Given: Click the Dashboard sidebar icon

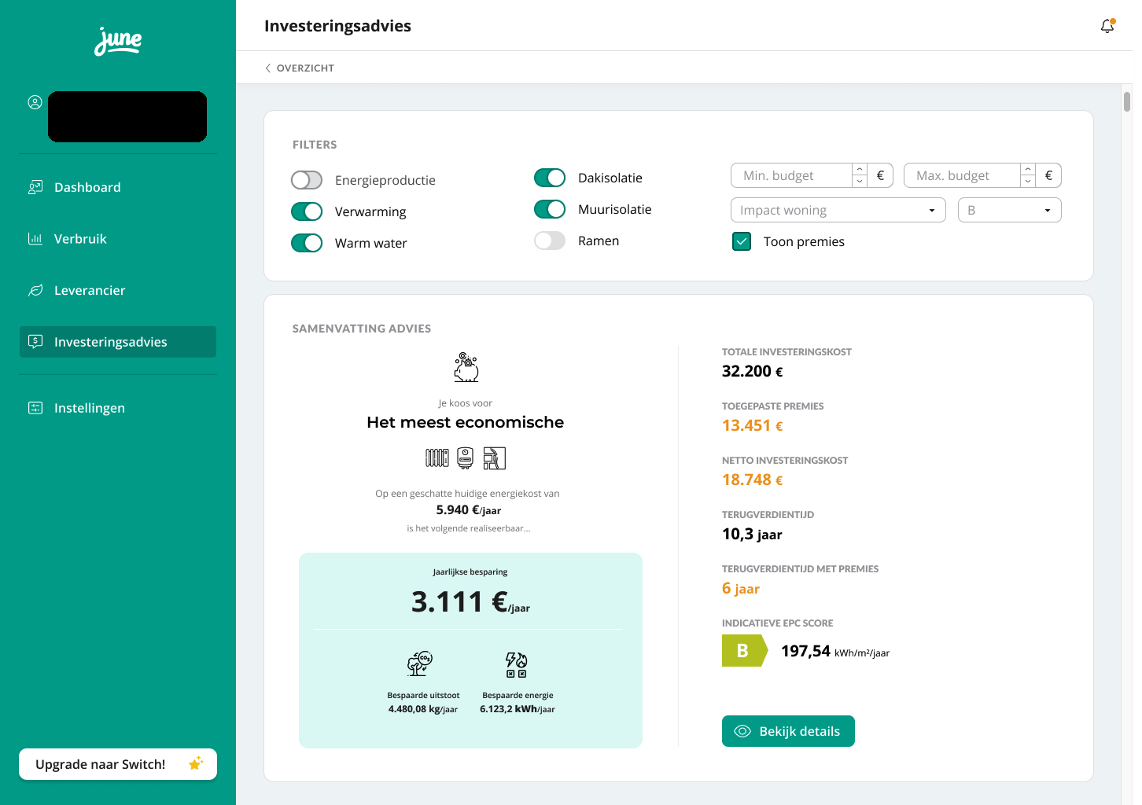Looking at the screenshot, I should pyautogui.click(x=35, y=187).
